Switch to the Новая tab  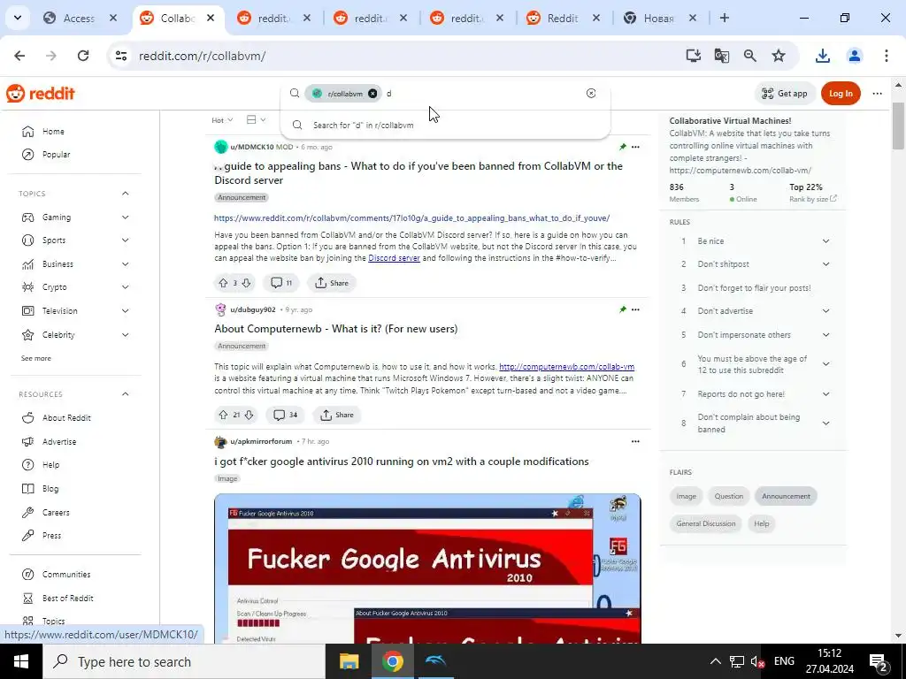(658, 18)
